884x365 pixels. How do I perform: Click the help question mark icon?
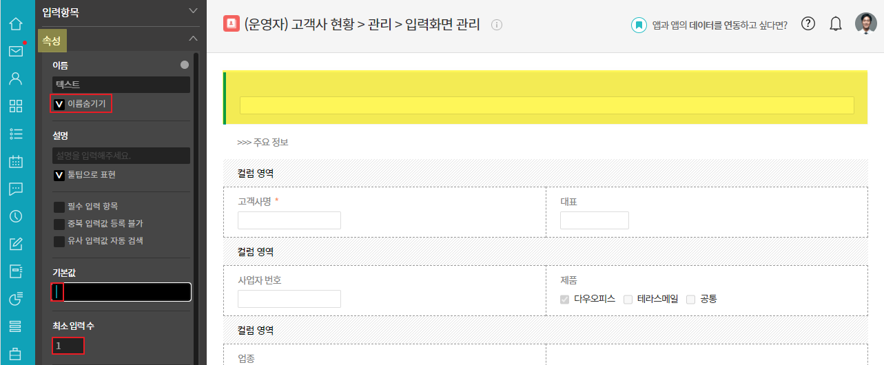809,24
